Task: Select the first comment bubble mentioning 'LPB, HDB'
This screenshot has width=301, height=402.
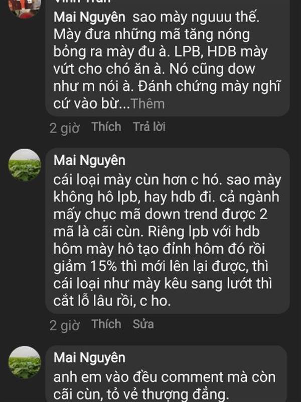Action: 168,58
